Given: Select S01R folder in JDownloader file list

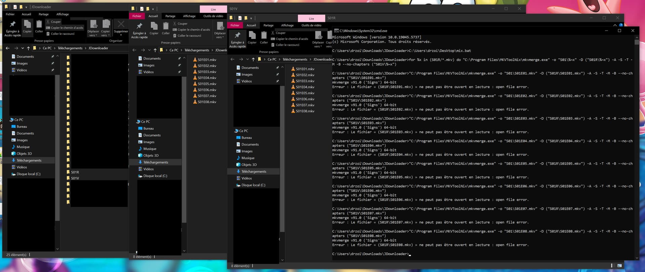Looking at the screenshot, I should point(75,172).
